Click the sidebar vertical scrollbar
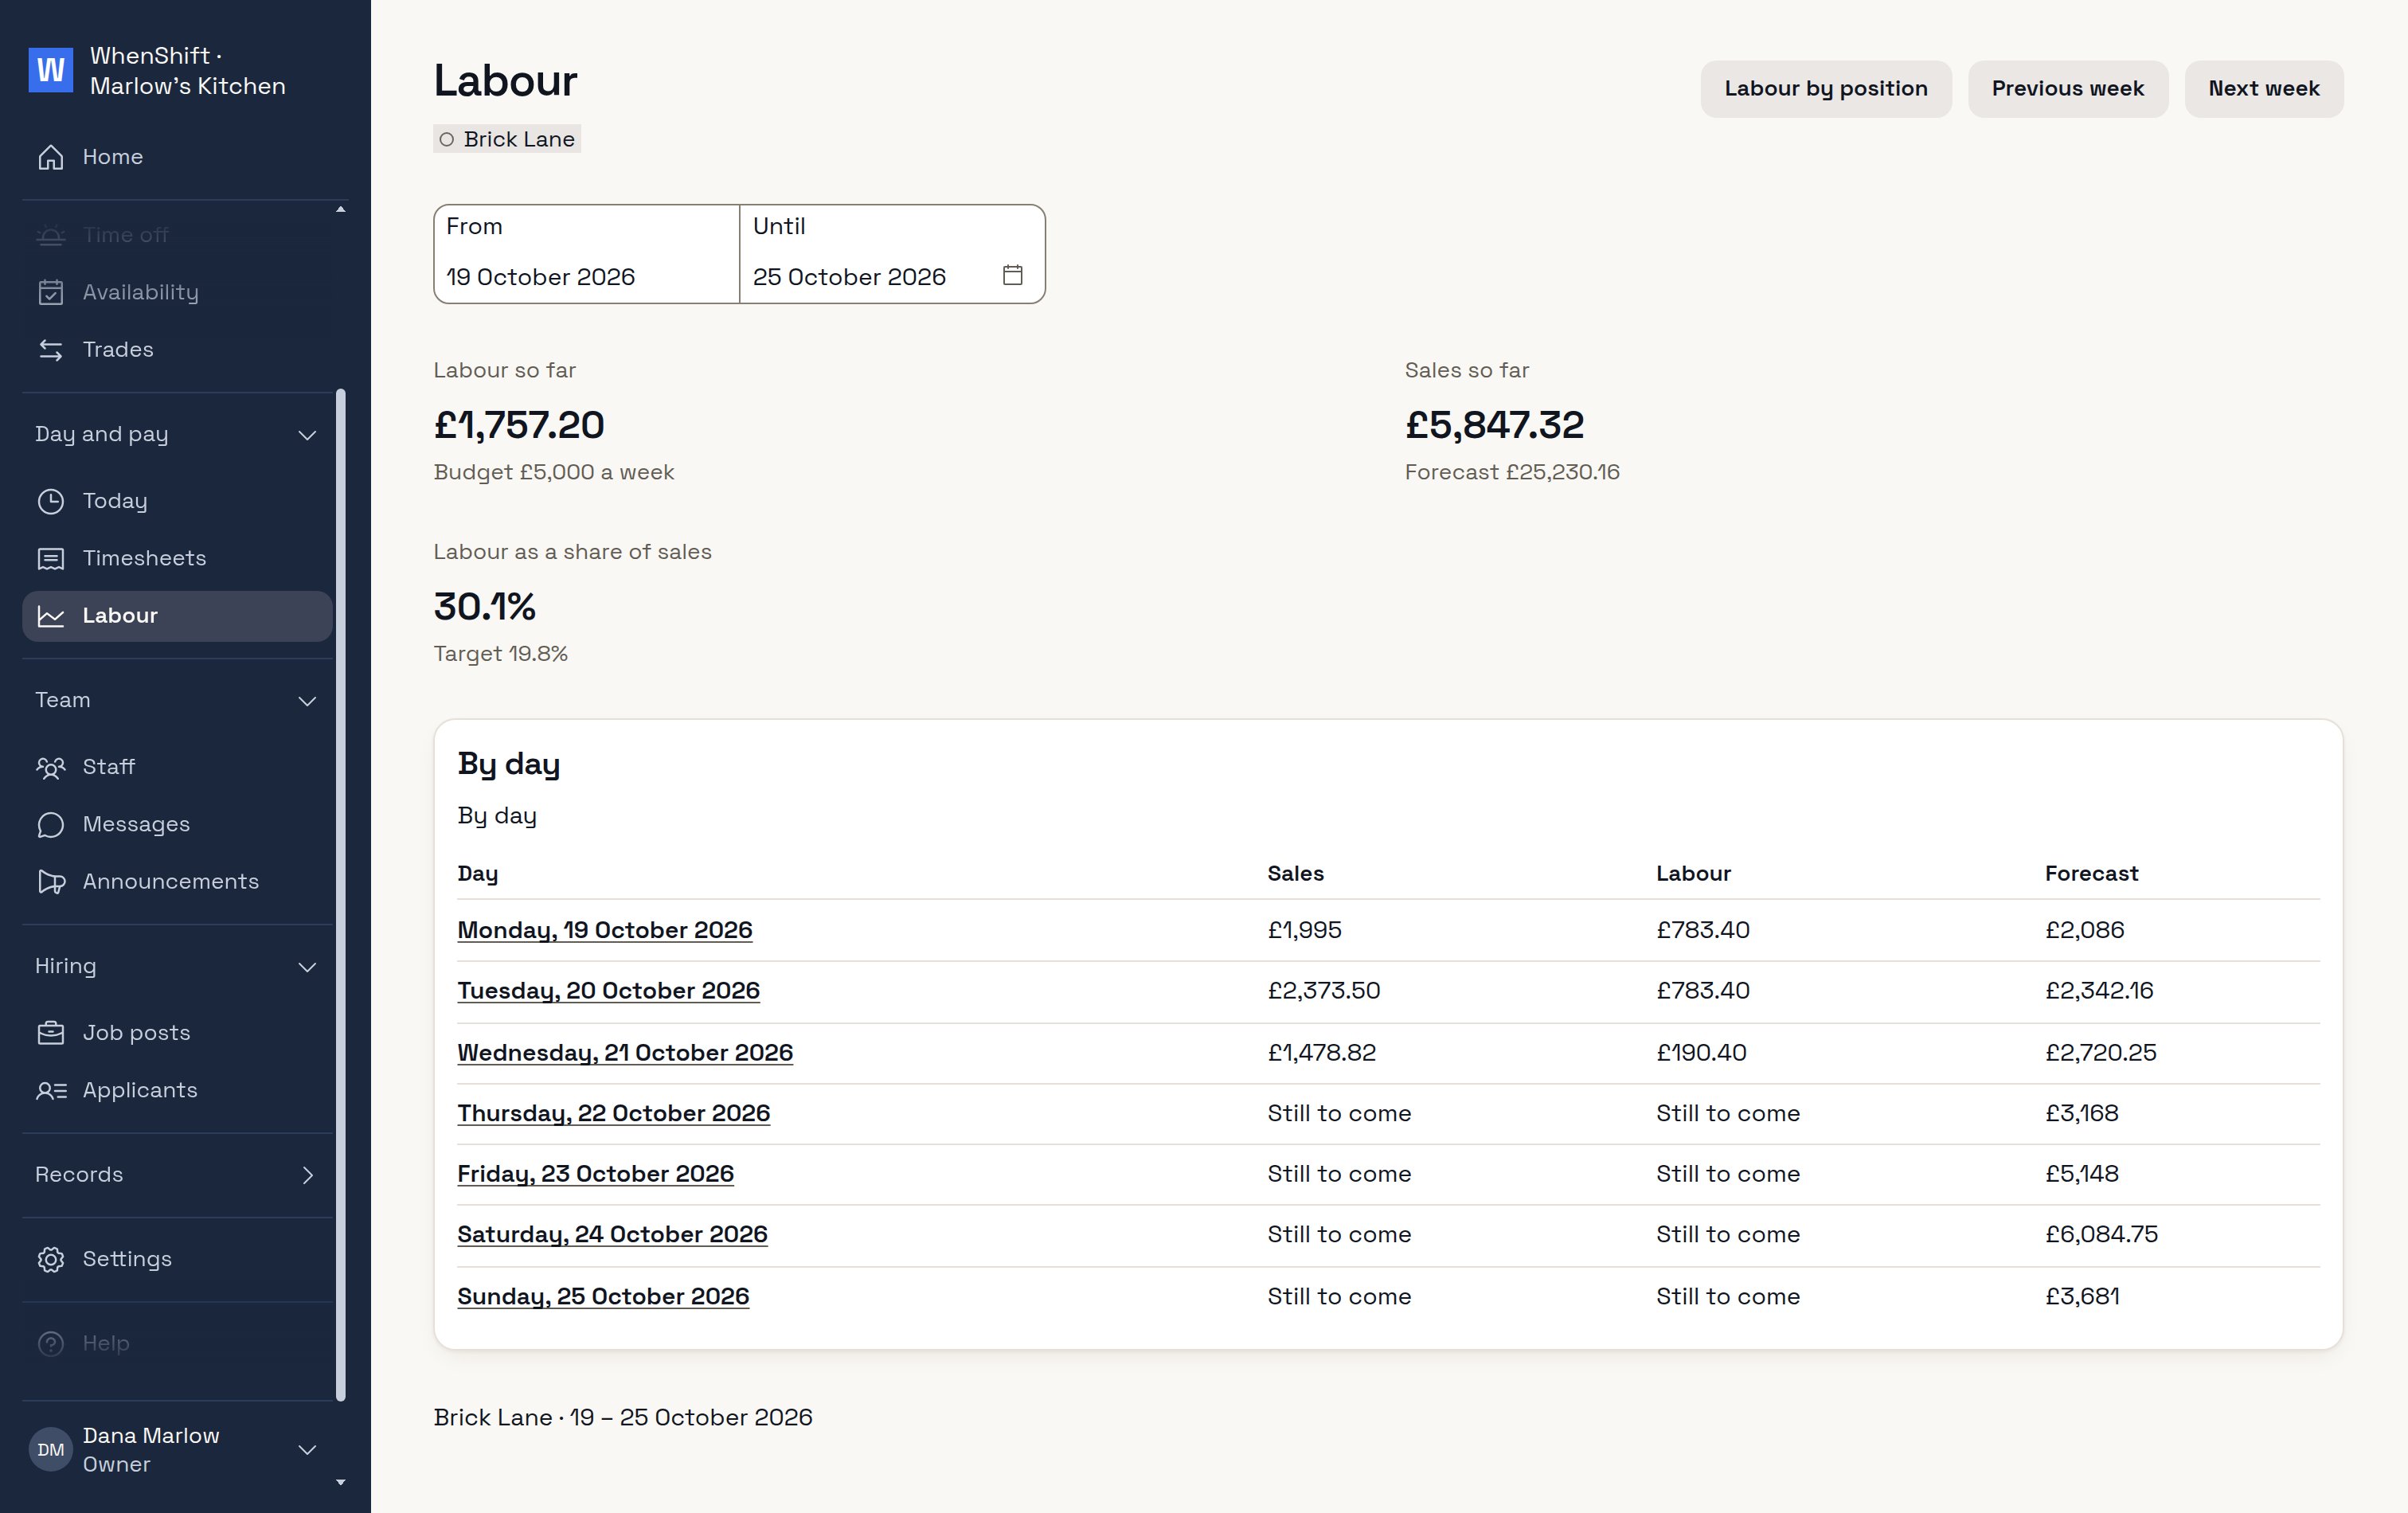Image resolution: width=2408 pixels, height=1513 pixels. [340, 895]
